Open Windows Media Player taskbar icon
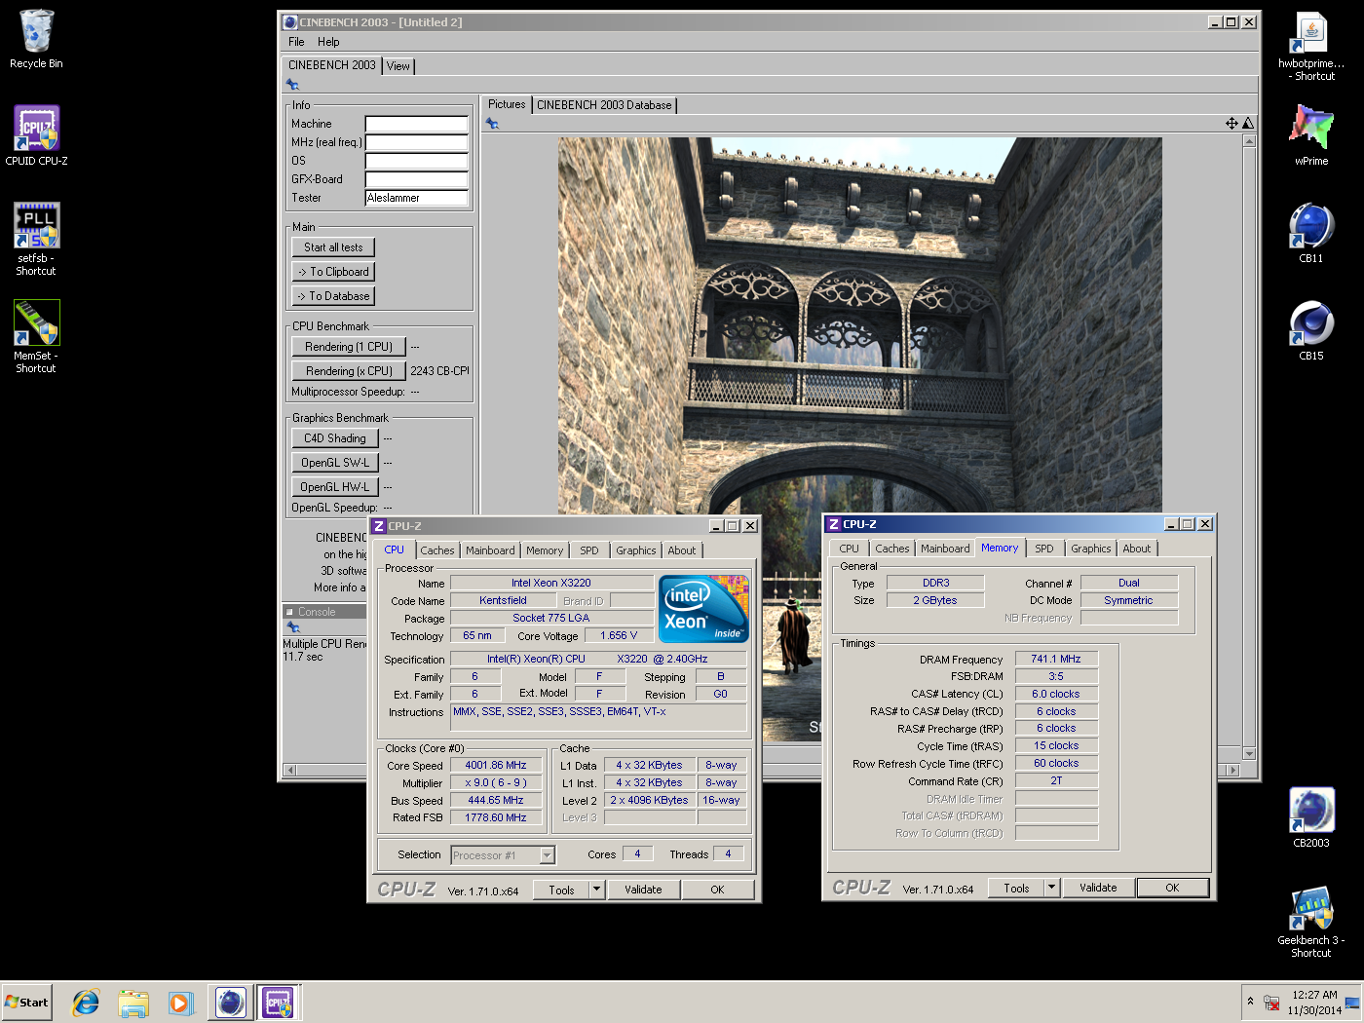 [x=180, y=1003]
